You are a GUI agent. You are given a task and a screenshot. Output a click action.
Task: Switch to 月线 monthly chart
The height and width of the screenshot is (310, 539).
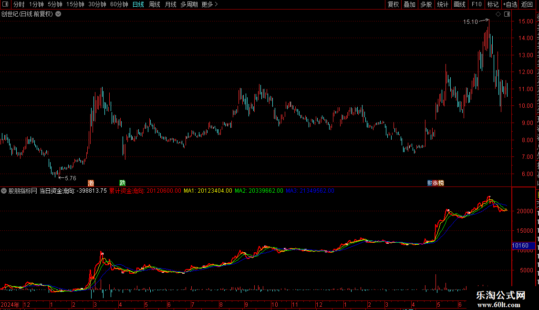click(x=170, y=4)
